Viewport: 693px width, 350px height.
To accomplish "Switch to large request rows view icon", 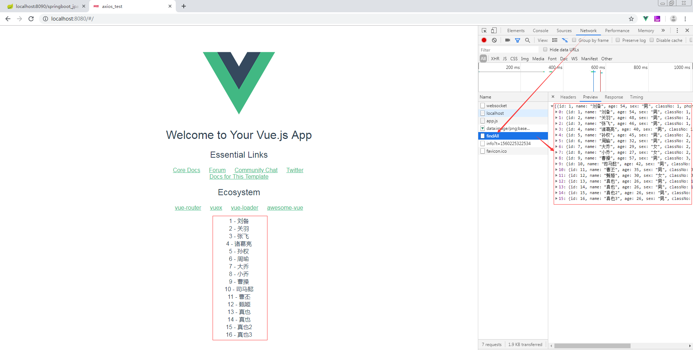I will coord(555,40).
